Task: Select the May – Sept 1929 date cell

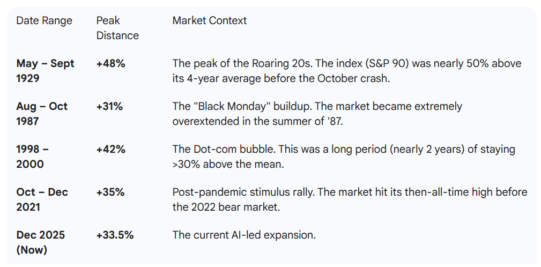Action: (x=45, y=71)
